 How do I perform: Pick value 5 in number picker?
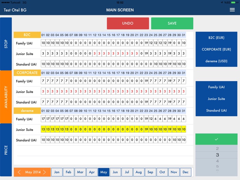coord(217,166)
